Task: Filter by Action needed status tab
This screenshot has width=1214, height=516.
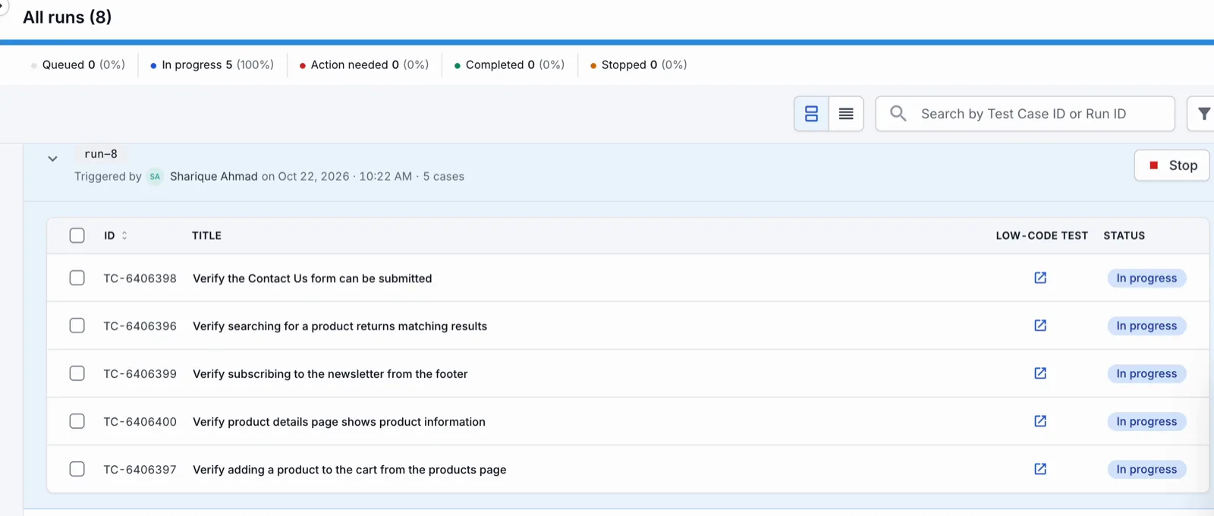Action: click(x=364, y=64)
